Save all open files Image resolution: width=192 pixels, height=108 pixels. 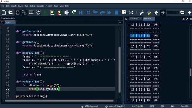[x=24, y=13]
